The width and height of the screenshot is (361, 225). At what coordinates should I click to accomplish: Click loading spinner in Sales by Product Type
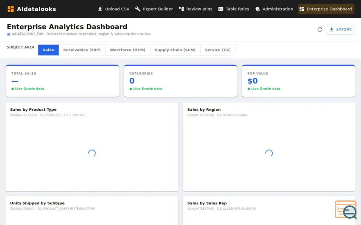pos(92,153)
